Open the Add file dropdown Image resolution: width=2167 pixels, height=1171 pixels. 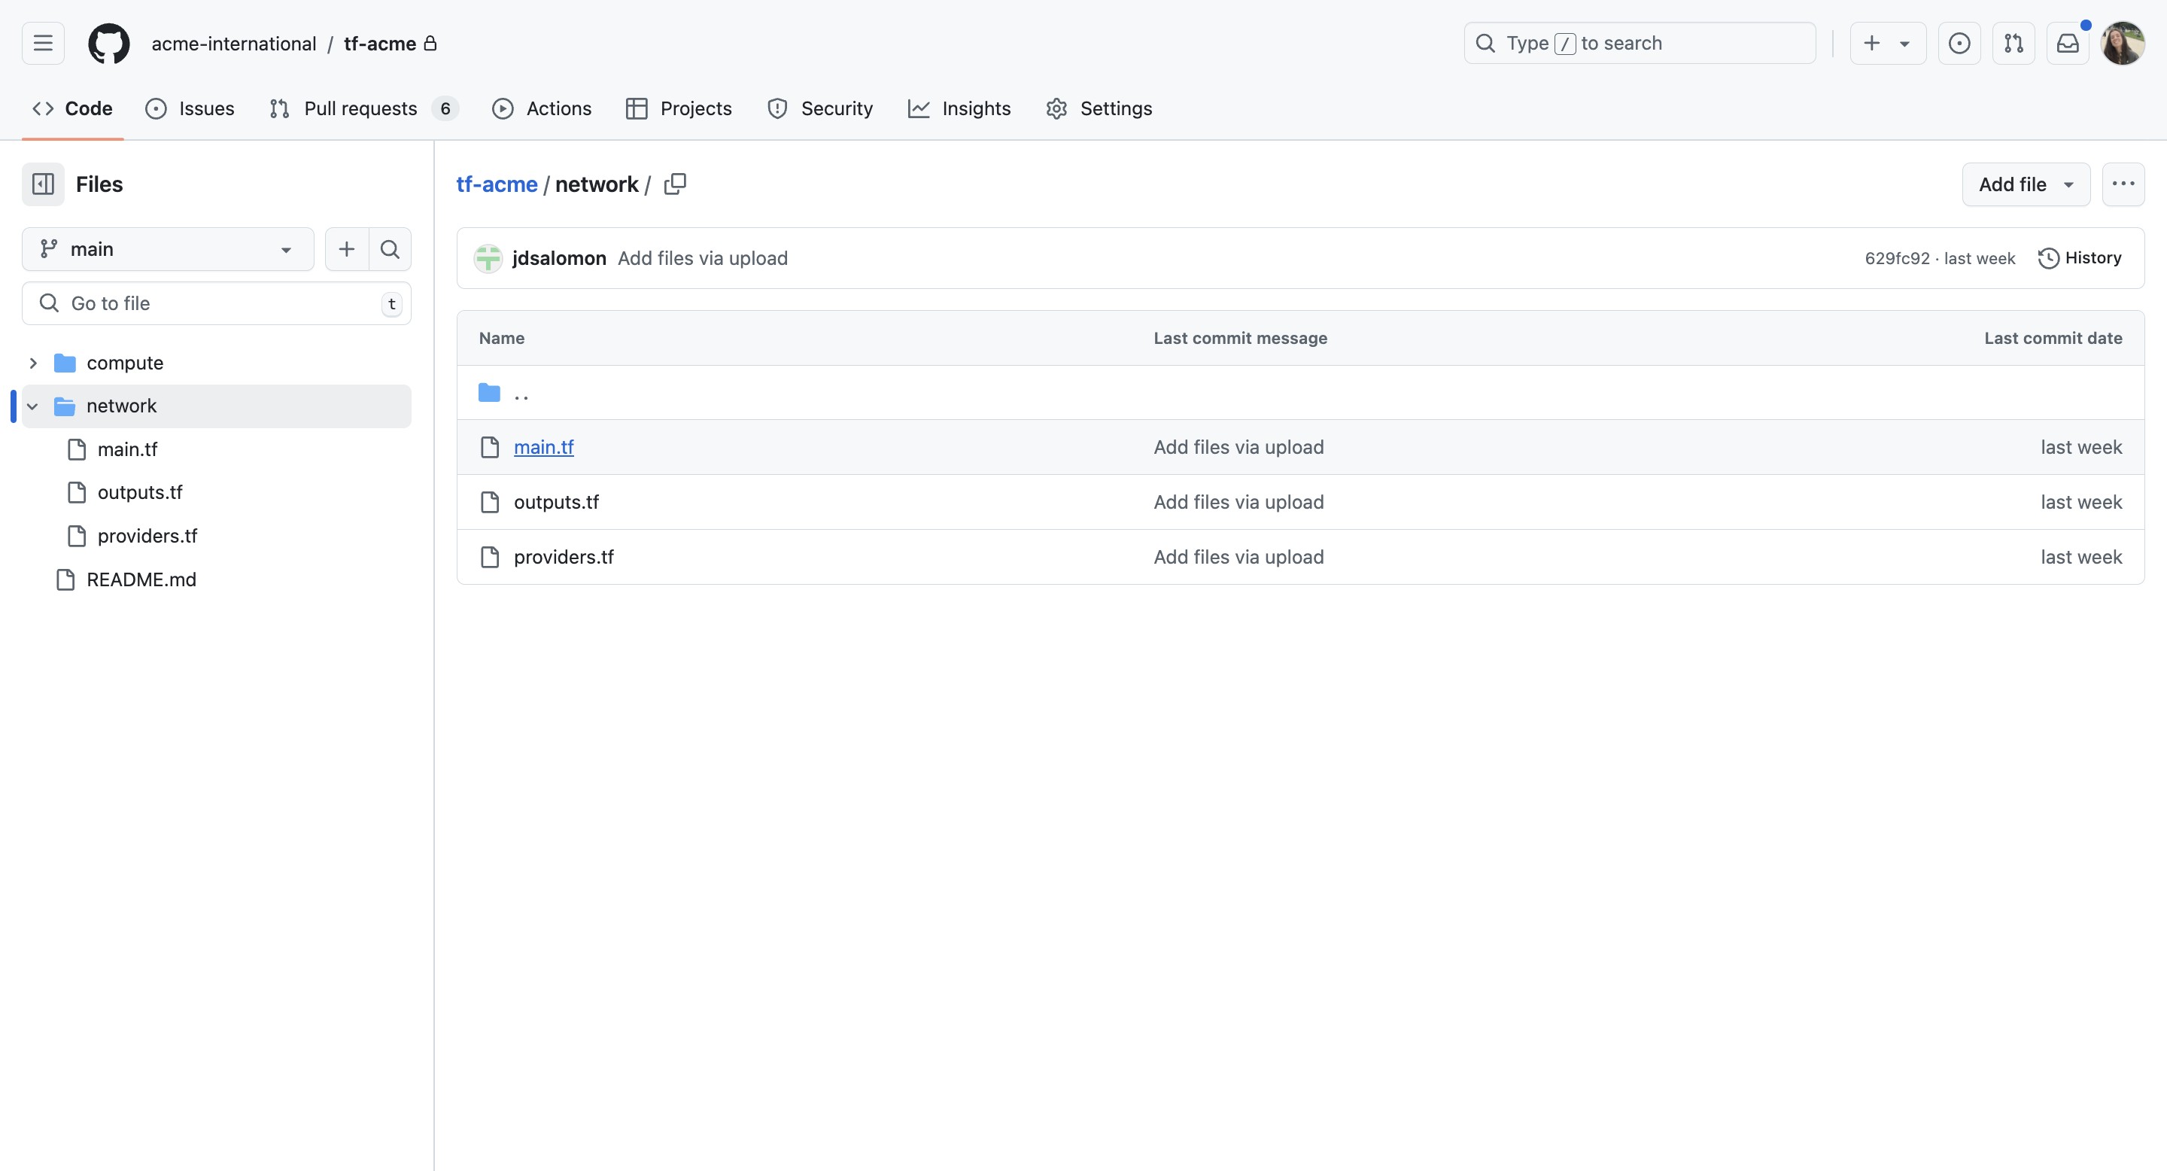(2026, 184)
